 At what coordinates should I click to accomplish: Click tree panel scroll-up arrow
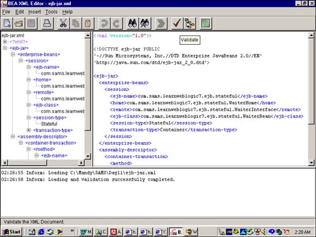[88, 35]
